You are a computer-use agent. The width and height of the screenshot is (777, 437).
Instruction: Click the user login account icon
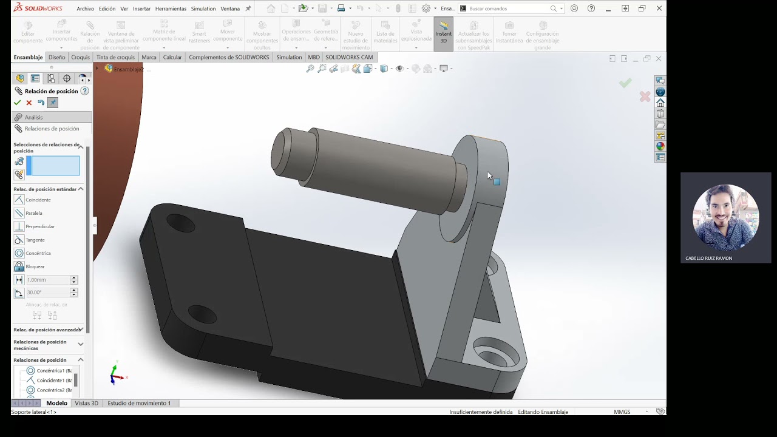click(x=574, y=8)
